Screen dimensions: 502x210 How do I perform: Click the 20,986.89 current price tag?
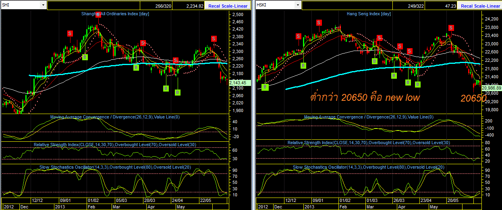(491, 88)
